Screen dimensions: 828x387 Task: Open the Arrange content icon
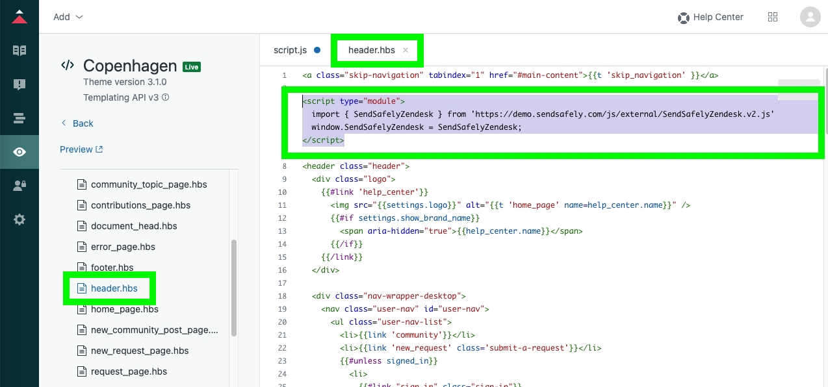(x=19, y=118)
